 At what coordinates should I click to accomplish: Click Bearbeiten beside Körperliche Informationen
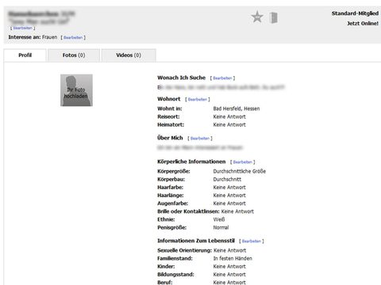(243, 162)
